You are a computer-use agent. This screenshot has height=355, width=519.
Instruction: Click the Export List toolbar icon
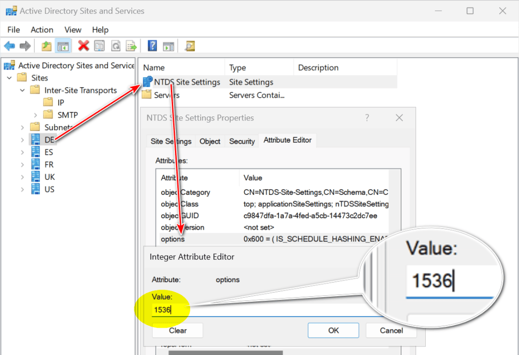(131, 46)
